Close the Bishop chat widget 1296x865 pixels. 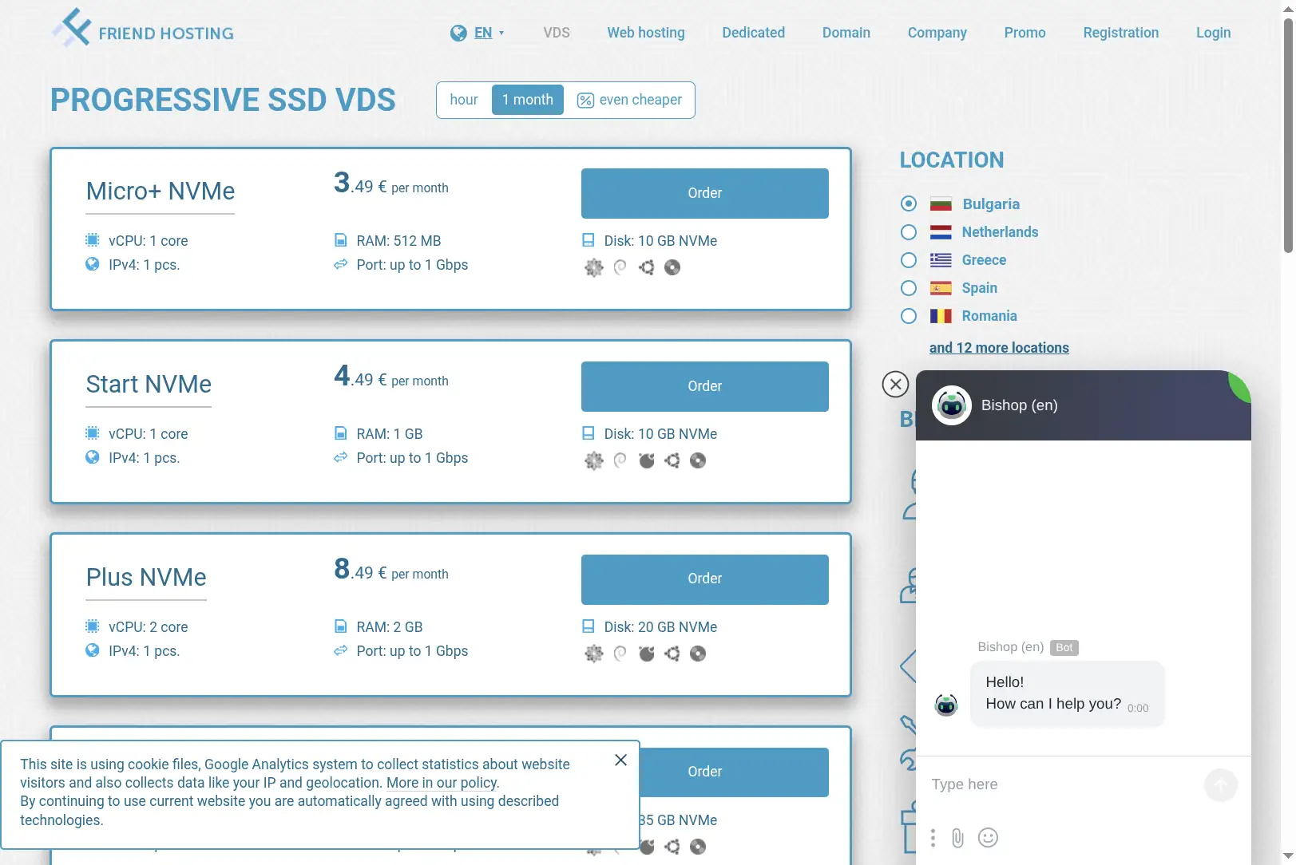896,384
